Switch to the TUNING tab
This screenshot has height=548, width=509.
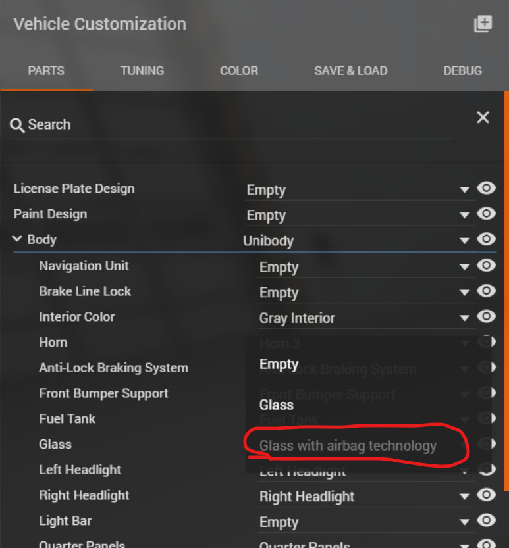click(x=142, y=71)
